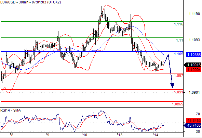Screen dimensions: 202x138
Task: Click the RSI 30 level label
Action: pyautogui.click(x=198, y=132)
